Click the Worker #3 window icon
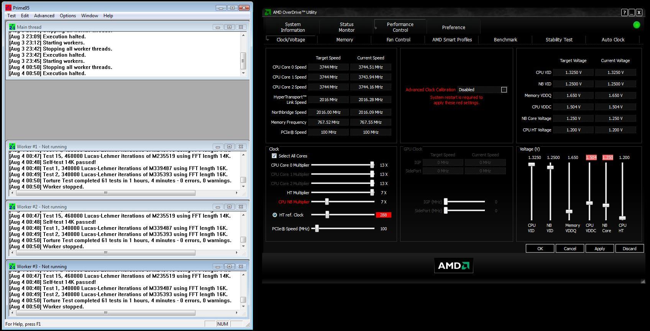 tap(12, 266)
